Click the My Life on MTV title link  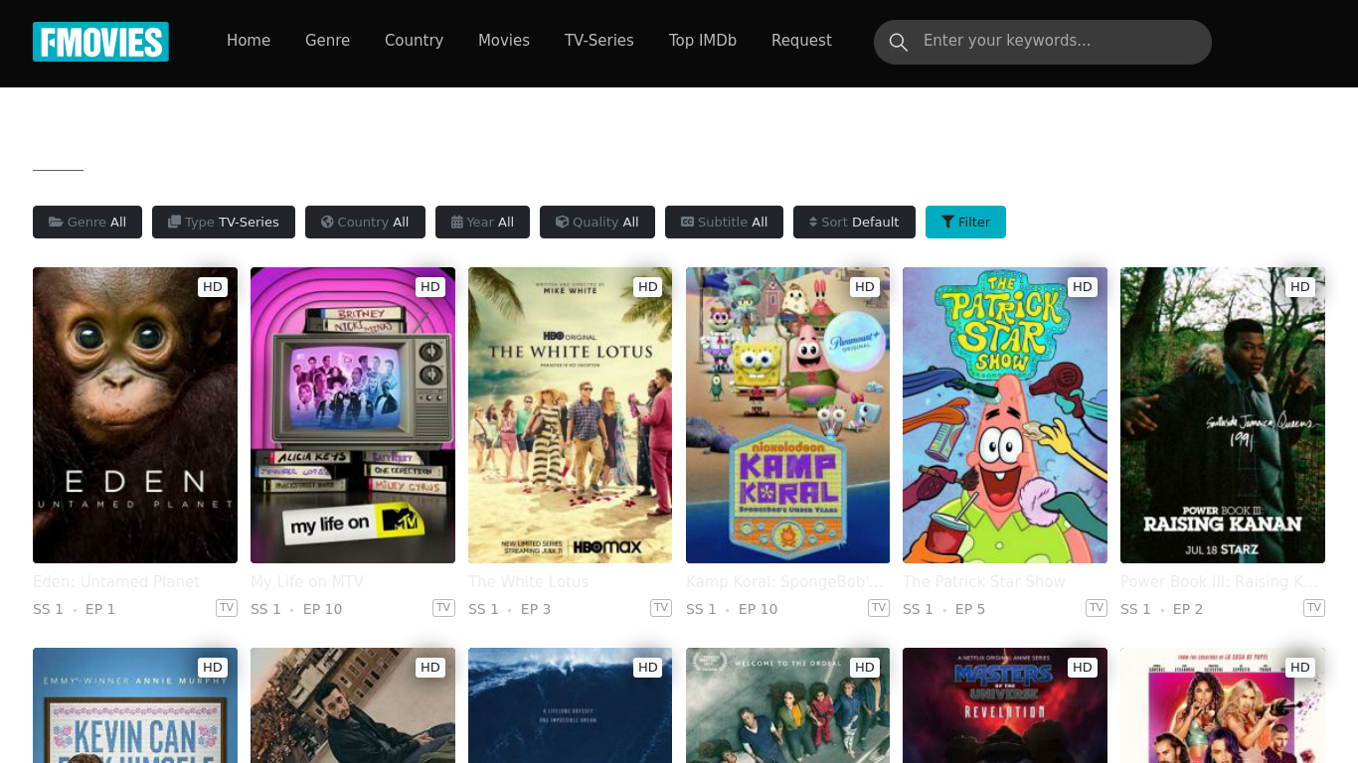pos(307,581)
